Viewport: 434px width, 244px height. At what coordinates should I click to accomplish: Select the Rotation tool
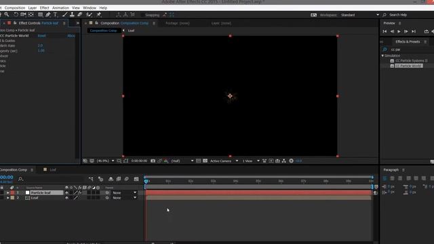pyautogui.click(x=16, y=14)
